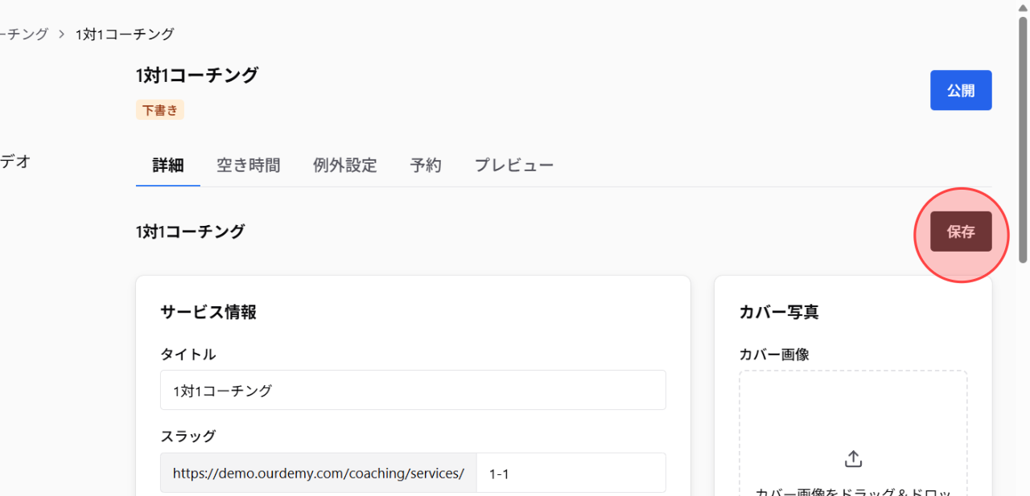Open the プレビュー tab
1030x496 pixels.
coord(514,166)
